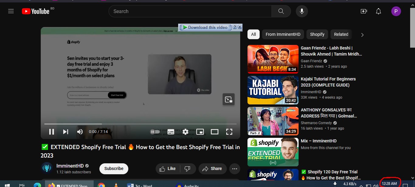
Task: Open the Windows Start menu
Action: [7, 185]
